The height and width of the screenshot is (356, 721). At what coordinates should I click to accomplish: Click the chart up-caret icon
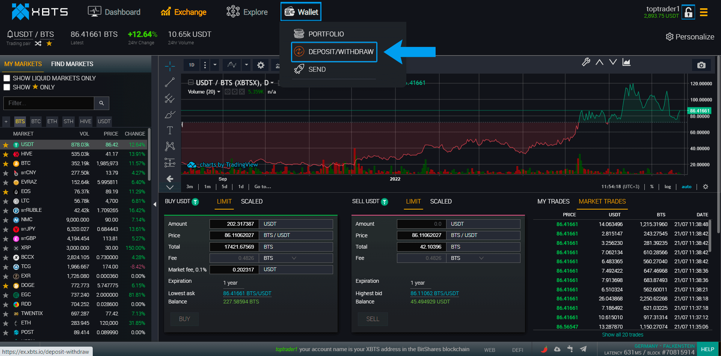coord(599,62)
